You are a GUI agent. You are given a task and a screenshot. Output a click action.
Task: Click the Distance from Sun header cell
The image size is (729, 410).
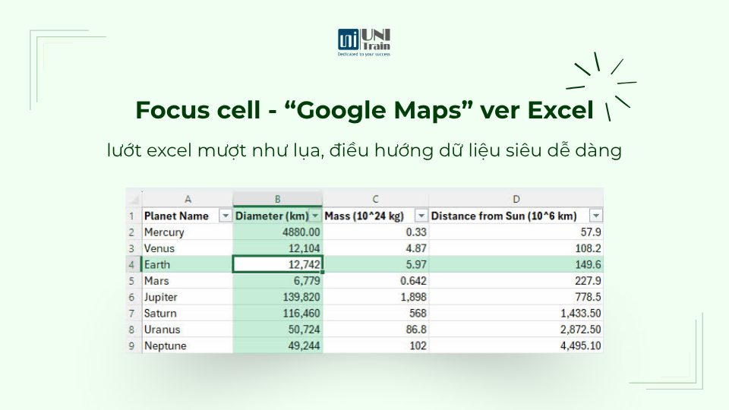click(x=516, y=216)
